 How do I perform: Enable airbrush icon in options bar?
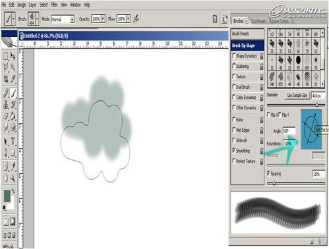(x=136, y=18)
